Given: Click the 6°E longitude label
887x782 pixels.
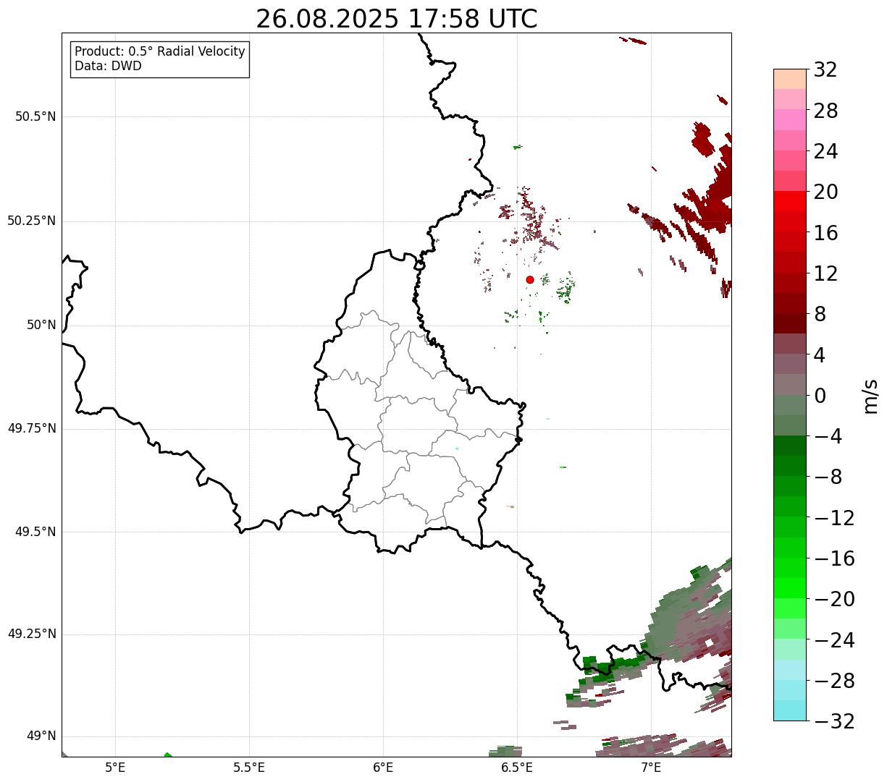Looking at the screenshot, I should [x=383, y=768].
